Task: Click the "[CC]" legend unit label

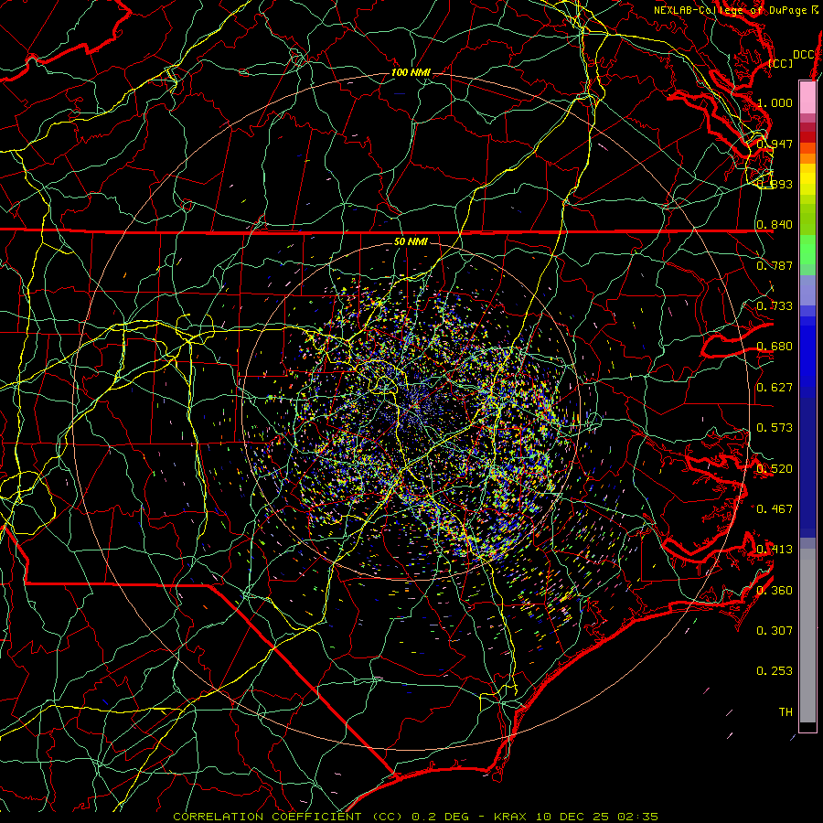Action: tap(781, 63)
